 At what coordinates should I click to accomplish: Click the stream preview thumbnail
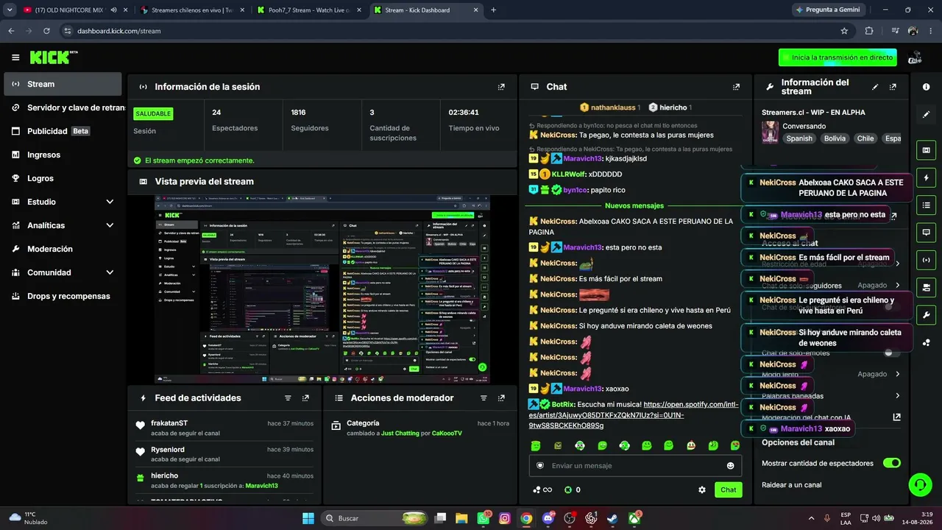[x=322, y=289]
